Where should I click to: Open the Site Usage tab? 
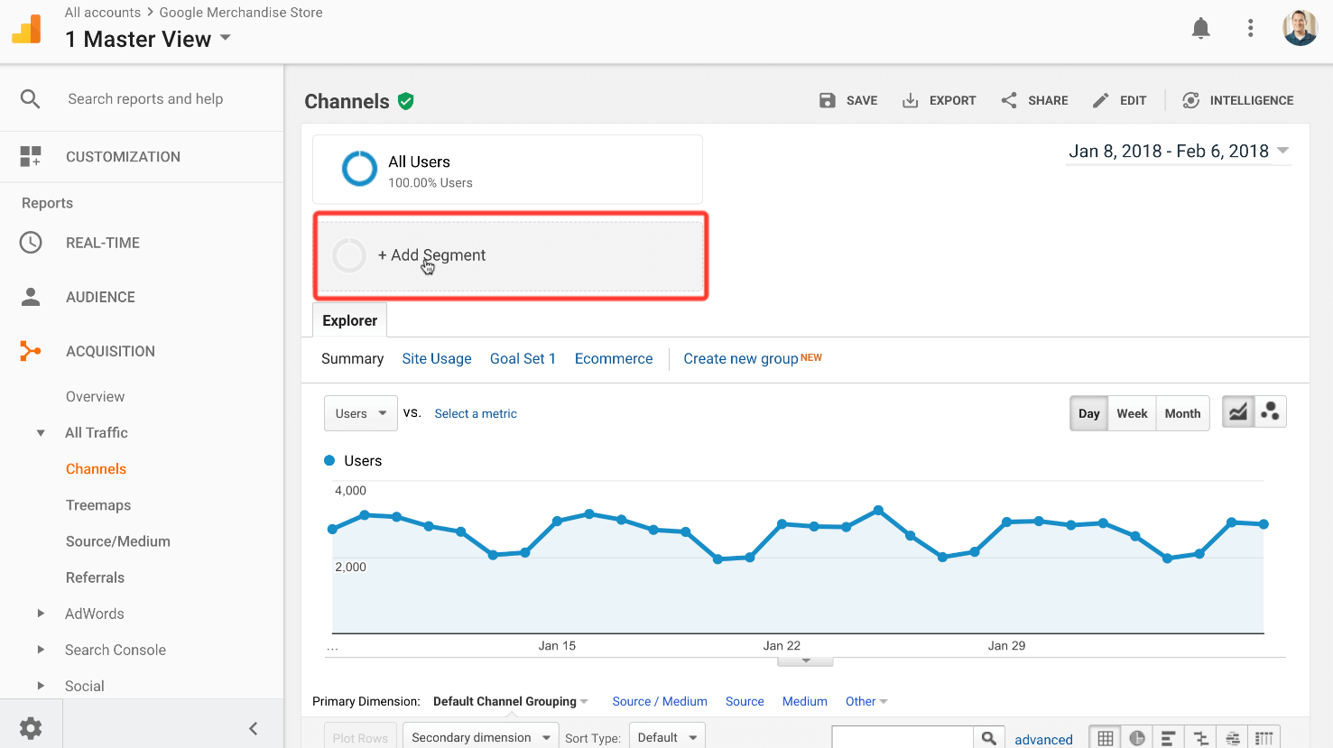click(x=437, y=358)
